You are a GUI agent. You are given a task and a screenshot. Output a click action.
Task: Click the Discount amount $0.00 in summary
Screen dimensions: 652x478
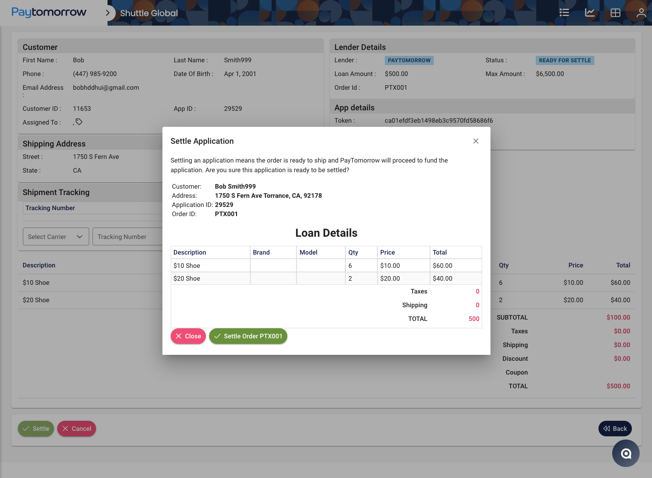622,358
